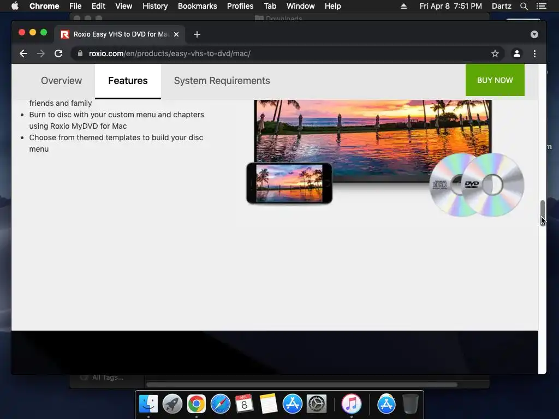This screenshot has width=559, height=419.
Task: Open the Chrome application menu
Action: 44,6
